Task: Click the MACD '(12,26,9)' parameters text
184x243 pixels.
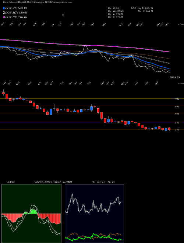Action: click(39, 182)
